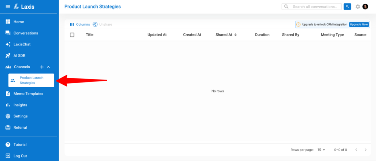Toggle the select-all rows checkbox
The image size is (376, 161).
pyautogui.click(x=72, y=35)
